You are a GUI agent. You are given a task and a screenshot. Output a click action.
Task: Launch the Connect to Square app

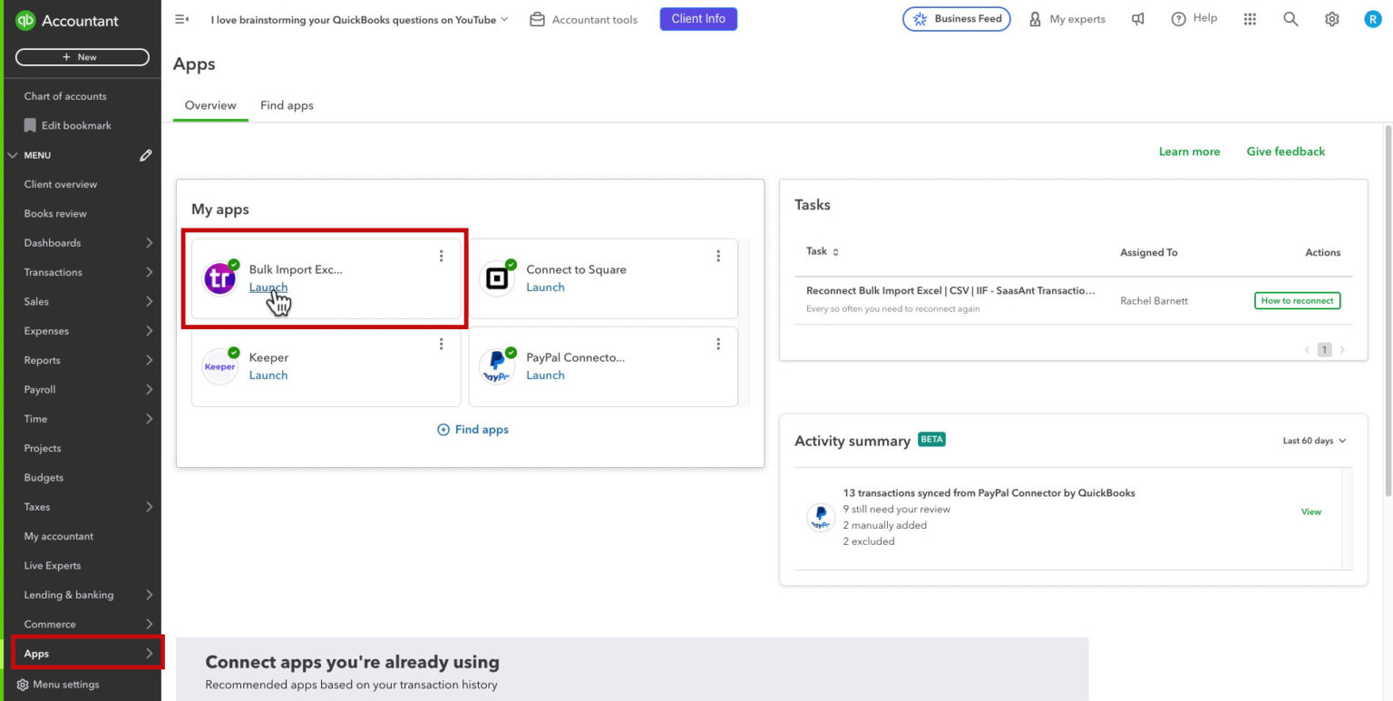[x=545, y=287]
